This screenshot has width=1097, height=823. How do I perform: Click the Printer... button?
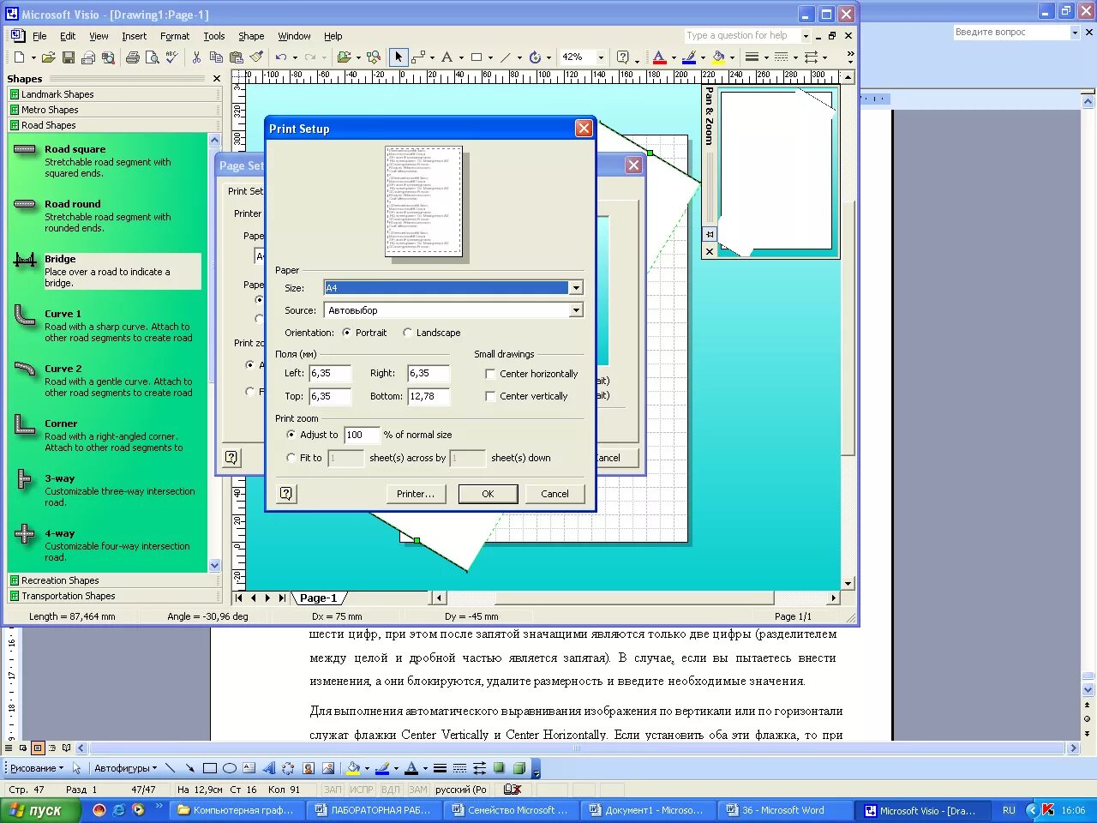[416, 494]
